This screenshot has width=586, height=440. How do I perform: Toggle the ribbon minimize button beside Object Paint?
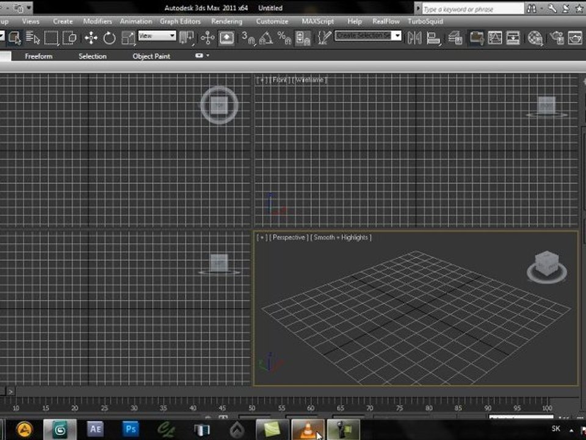(x=199, y=56)
